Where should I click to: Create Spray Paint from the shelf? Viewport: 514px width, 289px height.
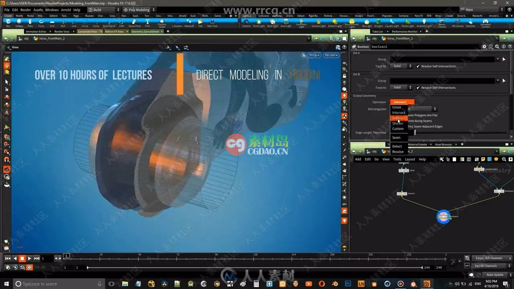(x=135, y=23)
